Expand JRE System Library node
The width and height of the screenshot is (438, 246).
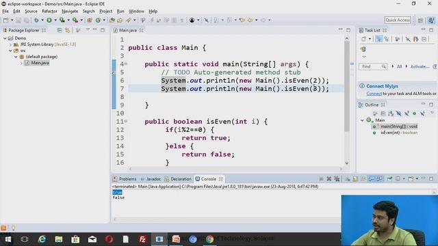11,44
